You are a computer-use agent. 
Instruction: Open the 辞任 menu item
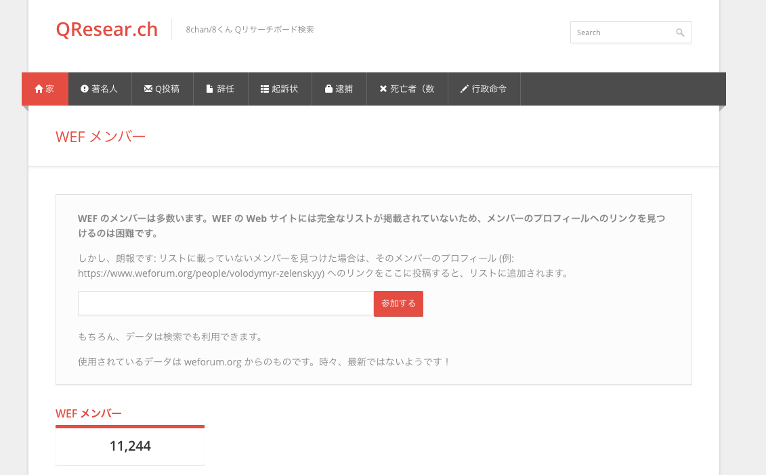pyautogui.click(x=220, y=89)
